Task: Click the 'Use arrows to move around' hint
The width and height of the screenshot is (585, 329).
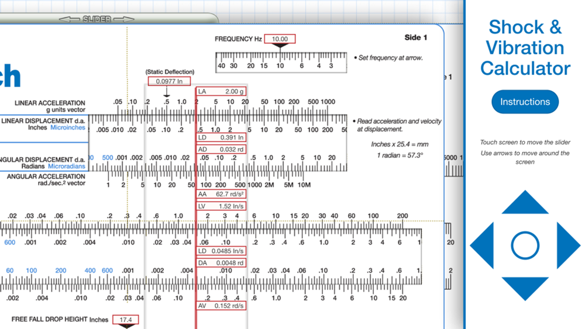Action: coord(525,157)
